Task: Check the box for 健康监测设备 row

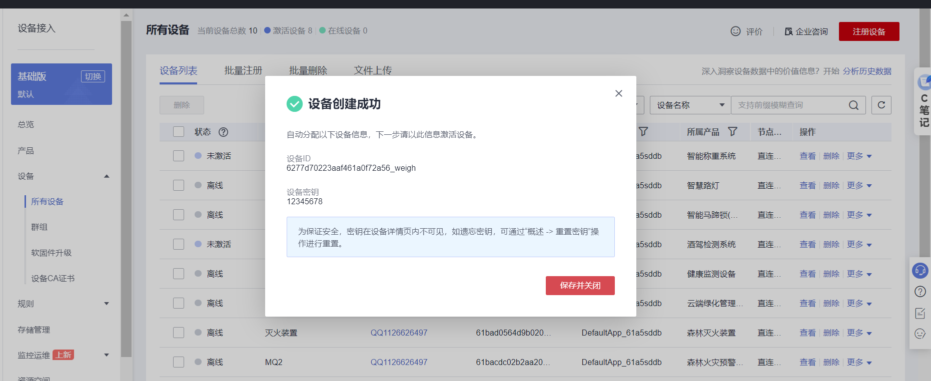Action: click(x=179, y=274)
